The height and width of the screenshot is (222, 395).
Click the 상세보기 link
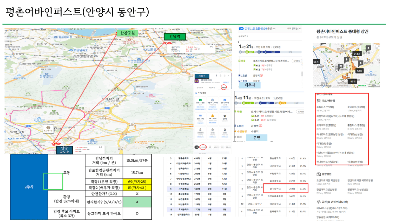[x=243, y=36]
